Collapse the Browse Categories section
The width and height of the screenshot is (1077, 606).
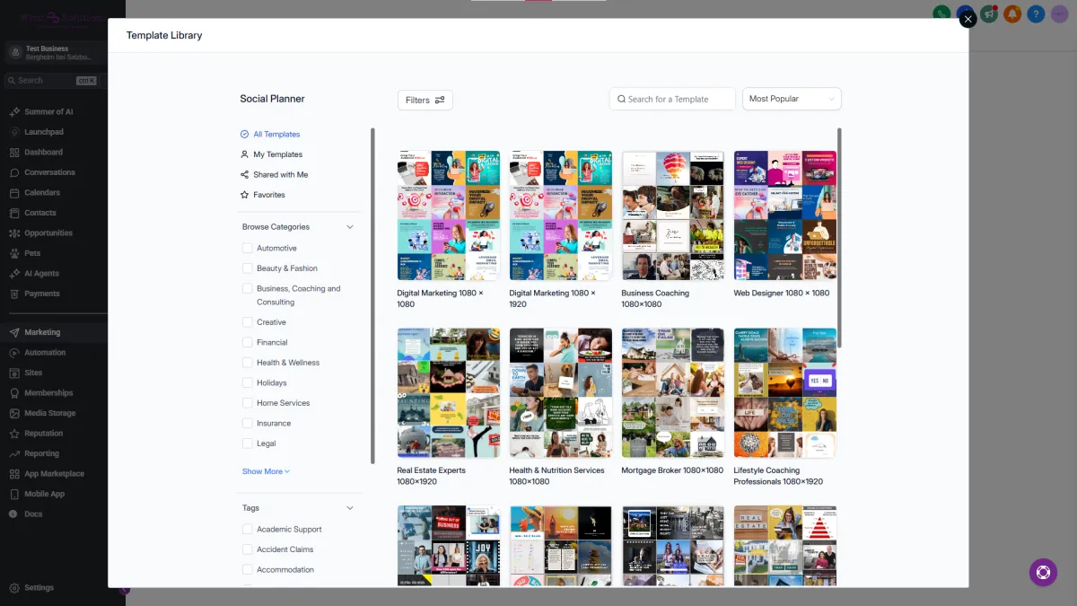click(x=350, y=227)
